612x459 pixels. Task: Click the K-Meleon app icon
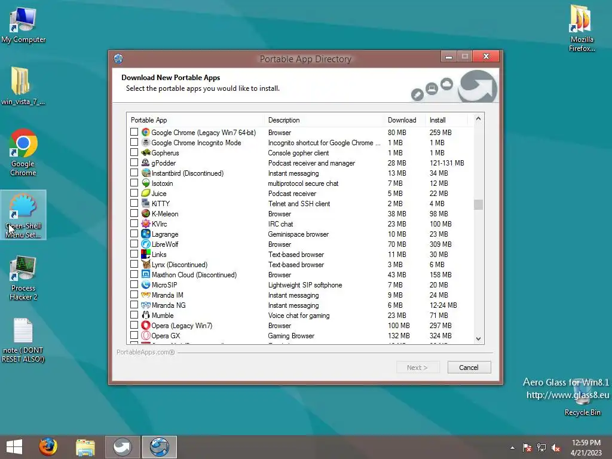coord(146,213)
